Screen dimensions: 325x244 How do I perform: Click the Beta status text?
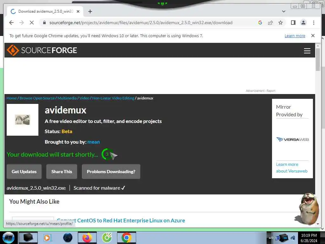point(67,132)
